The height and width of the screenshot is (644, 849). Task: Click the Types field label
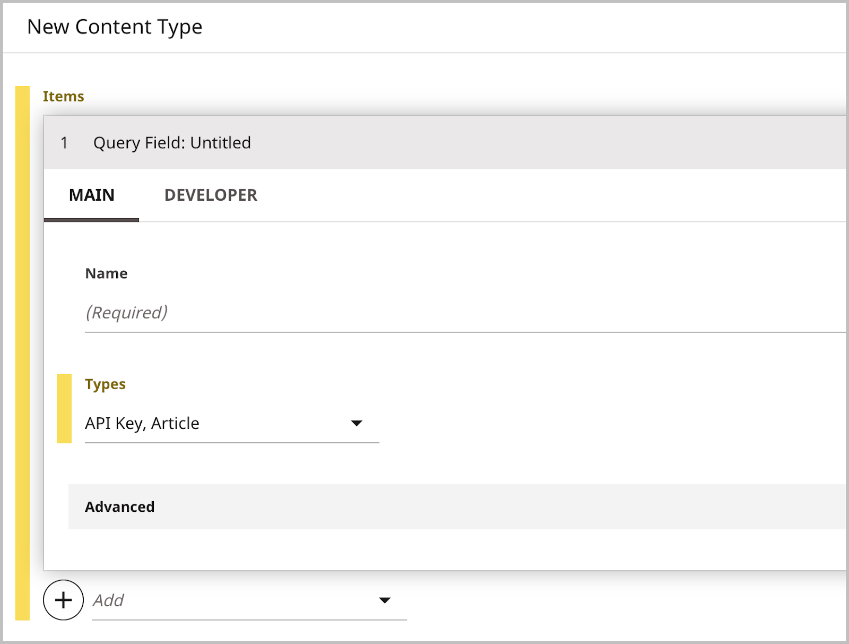tap(105, 384)
